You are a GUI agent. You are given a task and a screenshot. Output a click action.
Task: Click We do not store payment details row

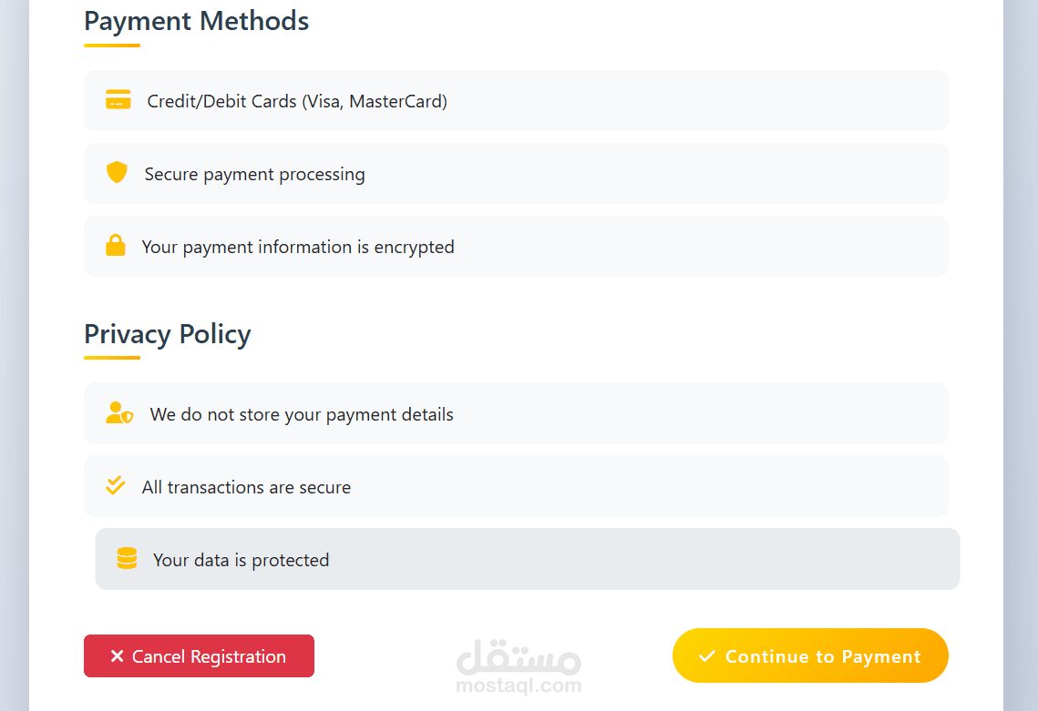(x=517, y=413)
